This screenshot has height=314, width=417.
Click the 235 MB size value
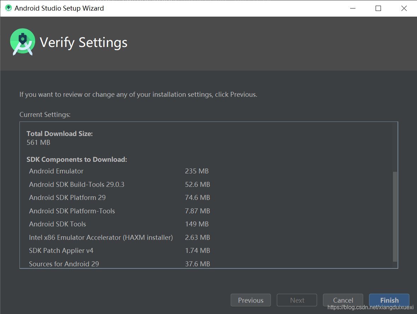click(197, 171)
